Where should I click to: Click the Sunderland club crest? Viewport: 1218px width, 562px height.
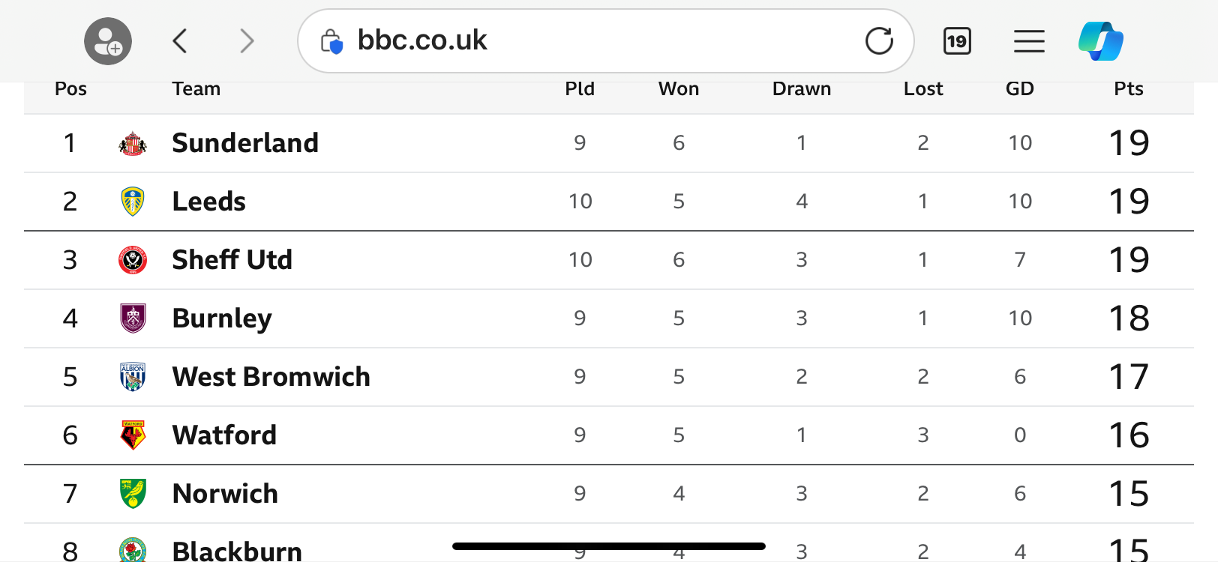133,143
